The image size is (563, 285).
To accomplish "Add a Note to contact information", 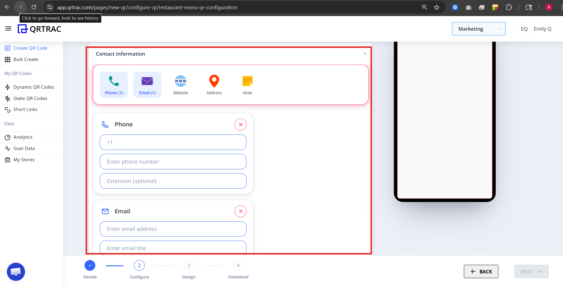I will tap(247, 84).
